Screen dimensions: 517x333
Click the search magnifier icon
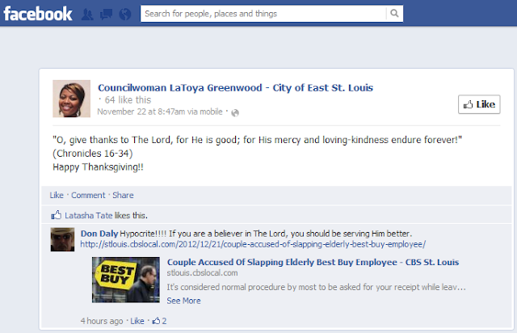pyautogui.click(x=394, y=14)
